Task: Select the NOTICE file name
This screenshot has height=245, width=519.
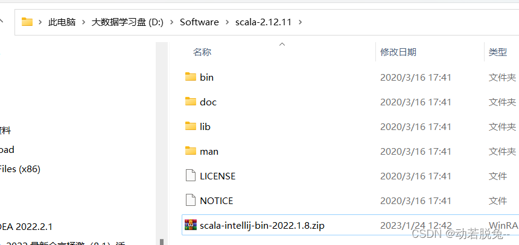Action: [x=217, y=200]
